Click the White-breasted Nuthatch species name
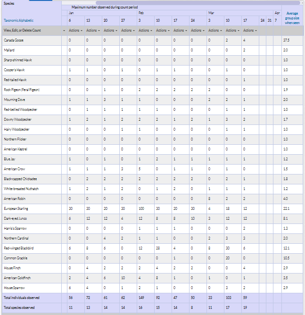The image size is (305, 315). click(x=21, y=189)
